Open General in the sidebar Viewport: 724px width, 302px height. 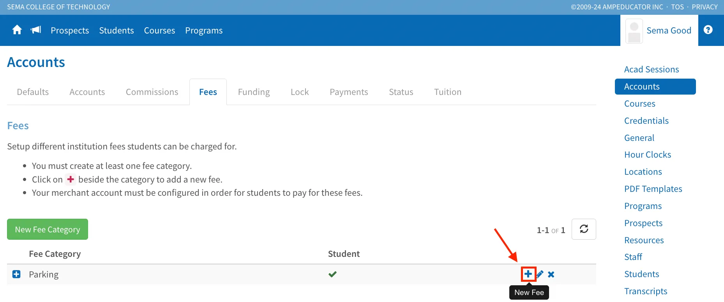tap(639, 138)
